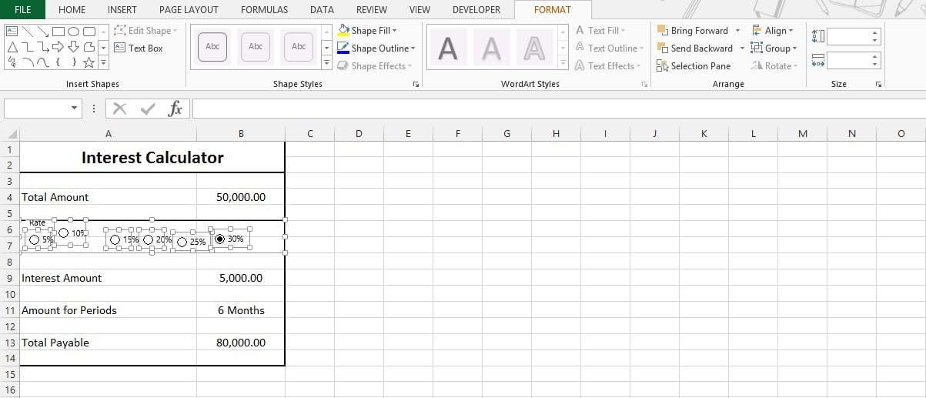
Task: Choose the rectangle shape
Action: 58,32
